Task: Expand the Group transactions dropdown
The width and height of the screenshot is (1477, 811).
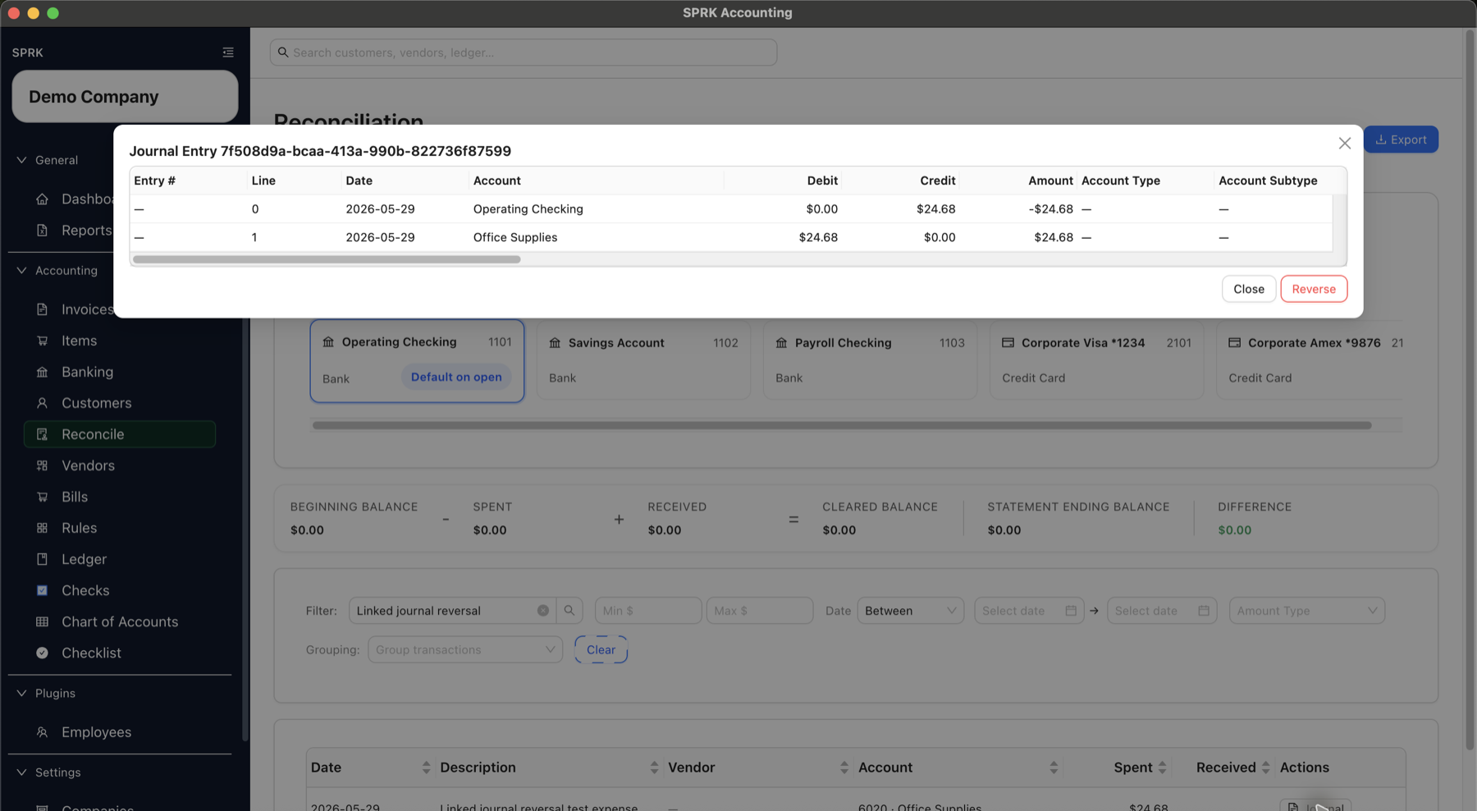Action: pyautogui.click(x=465, y=649)
